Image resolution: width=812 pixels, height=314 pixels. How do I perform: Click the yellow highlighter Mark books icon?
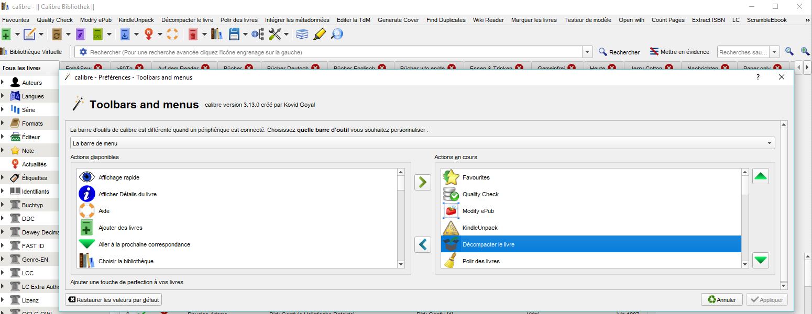tap(320, 35)
